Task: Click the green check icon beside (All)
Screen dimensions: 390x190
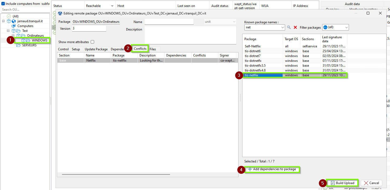Action: coord(9,16)
